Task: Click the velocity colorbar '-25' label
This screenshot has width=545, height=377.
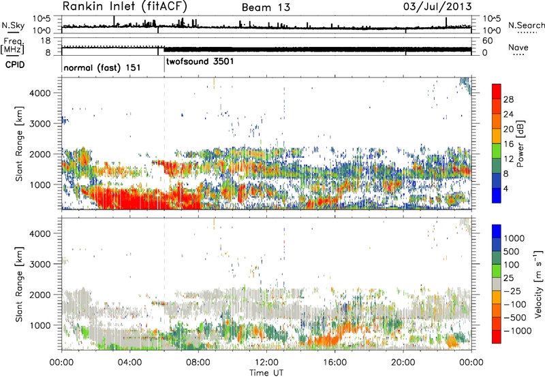Action: 513,291
